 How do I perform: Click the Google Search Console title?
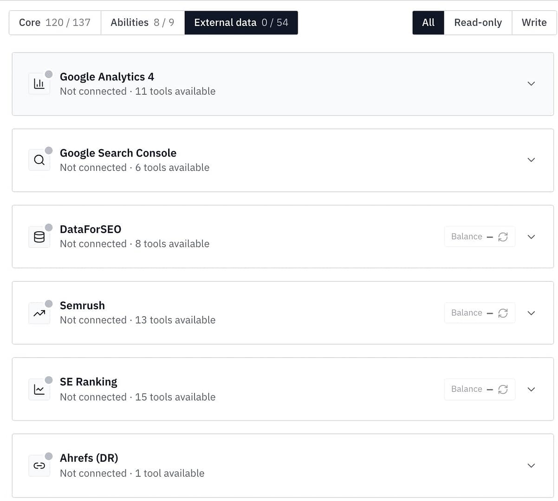click(118, 153)
